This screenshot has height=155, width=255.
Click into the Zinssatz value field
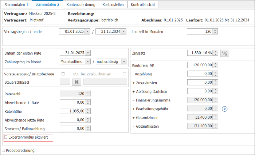pos(200,53)
